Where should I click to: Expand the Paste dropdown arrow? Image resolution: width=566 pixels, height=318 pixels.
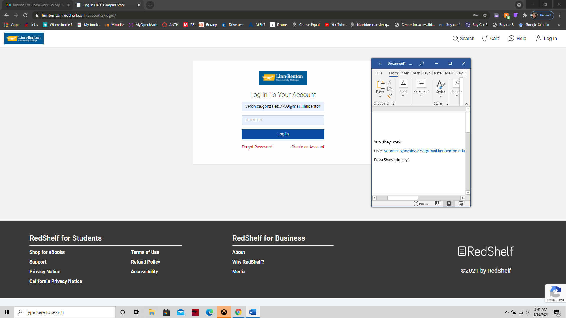click(x=380, y=97)
